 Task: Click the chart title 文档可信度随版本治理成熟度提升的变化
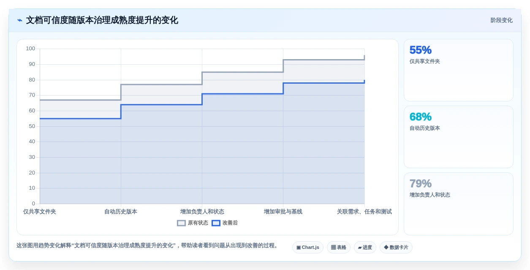[102, 20]
